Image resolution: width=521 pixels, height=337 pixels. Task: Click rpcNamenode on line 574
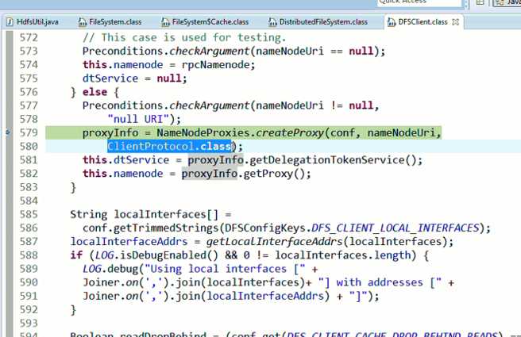pyautogui.click(x=216, y=65)
